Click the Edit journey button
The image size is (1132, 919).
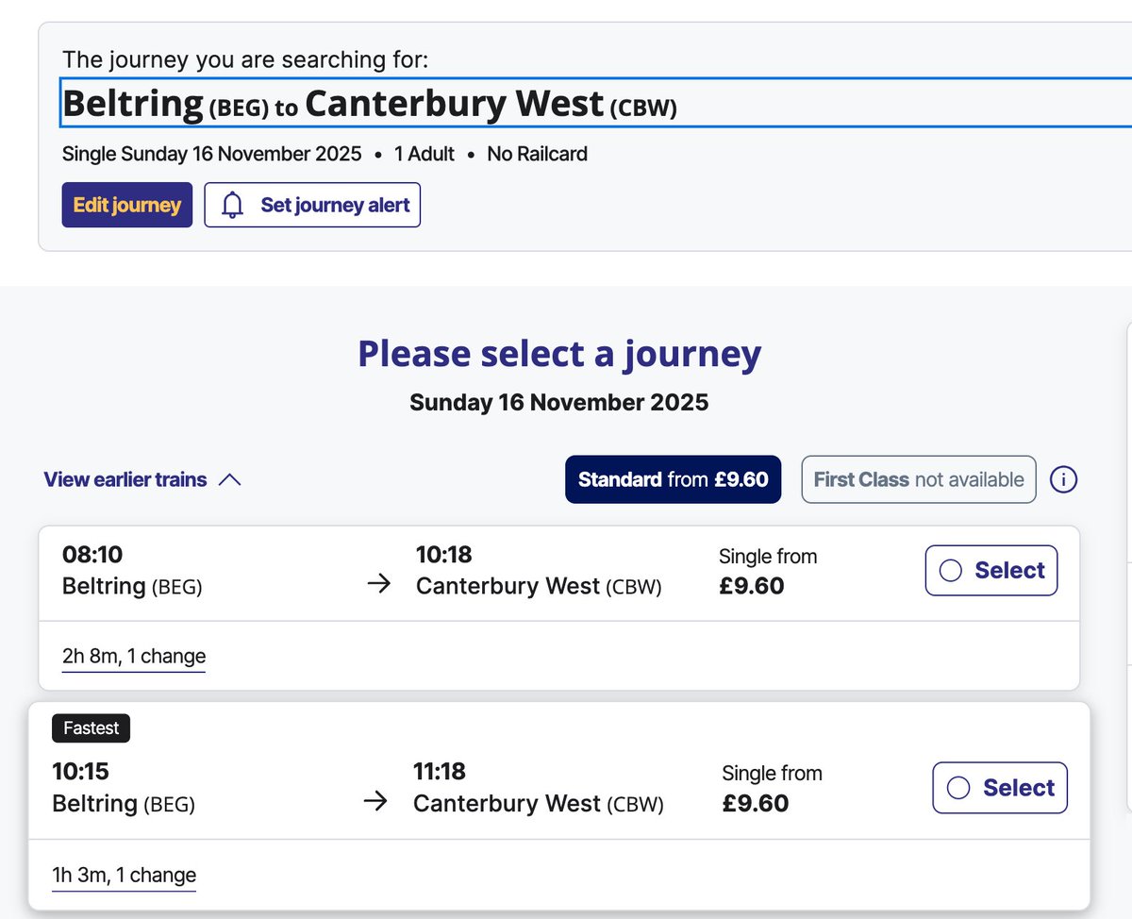tap(127, 205)
